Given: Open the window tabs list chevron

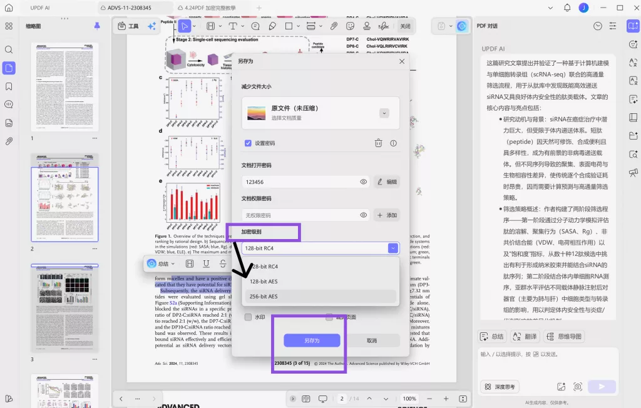Looking at the screenshot, I should [550, 8].
